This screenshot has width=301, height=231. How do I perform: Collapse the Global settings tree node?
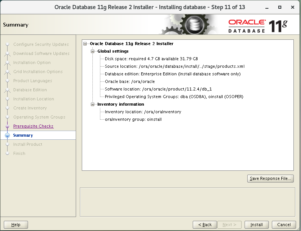pos(93,51)
